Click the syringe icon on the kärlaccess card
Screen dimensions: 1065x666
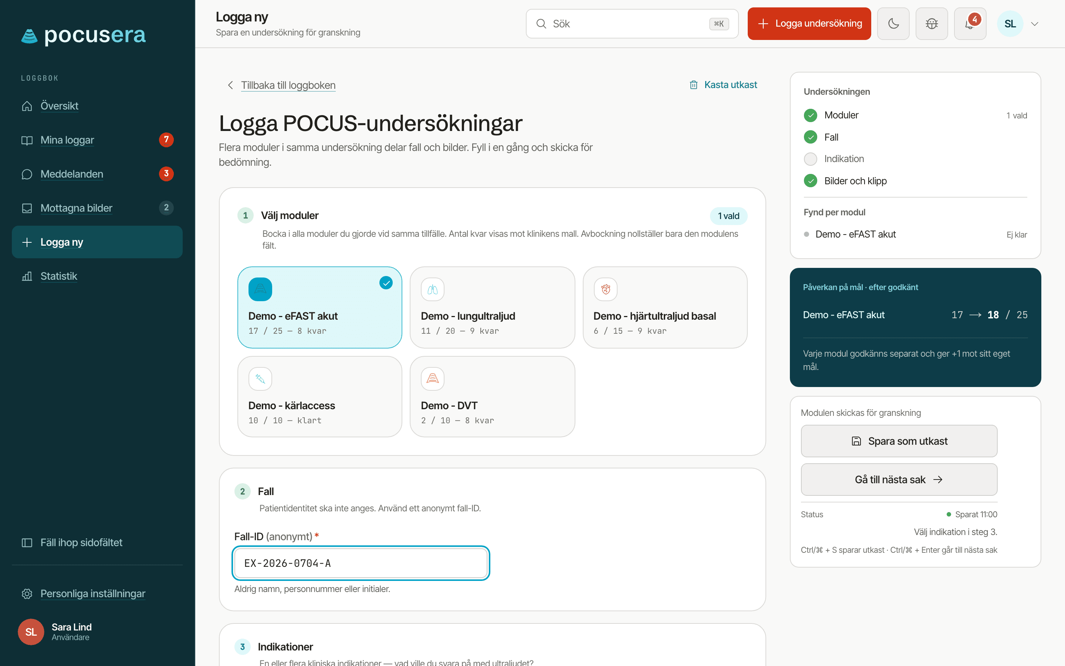point(260,379)
